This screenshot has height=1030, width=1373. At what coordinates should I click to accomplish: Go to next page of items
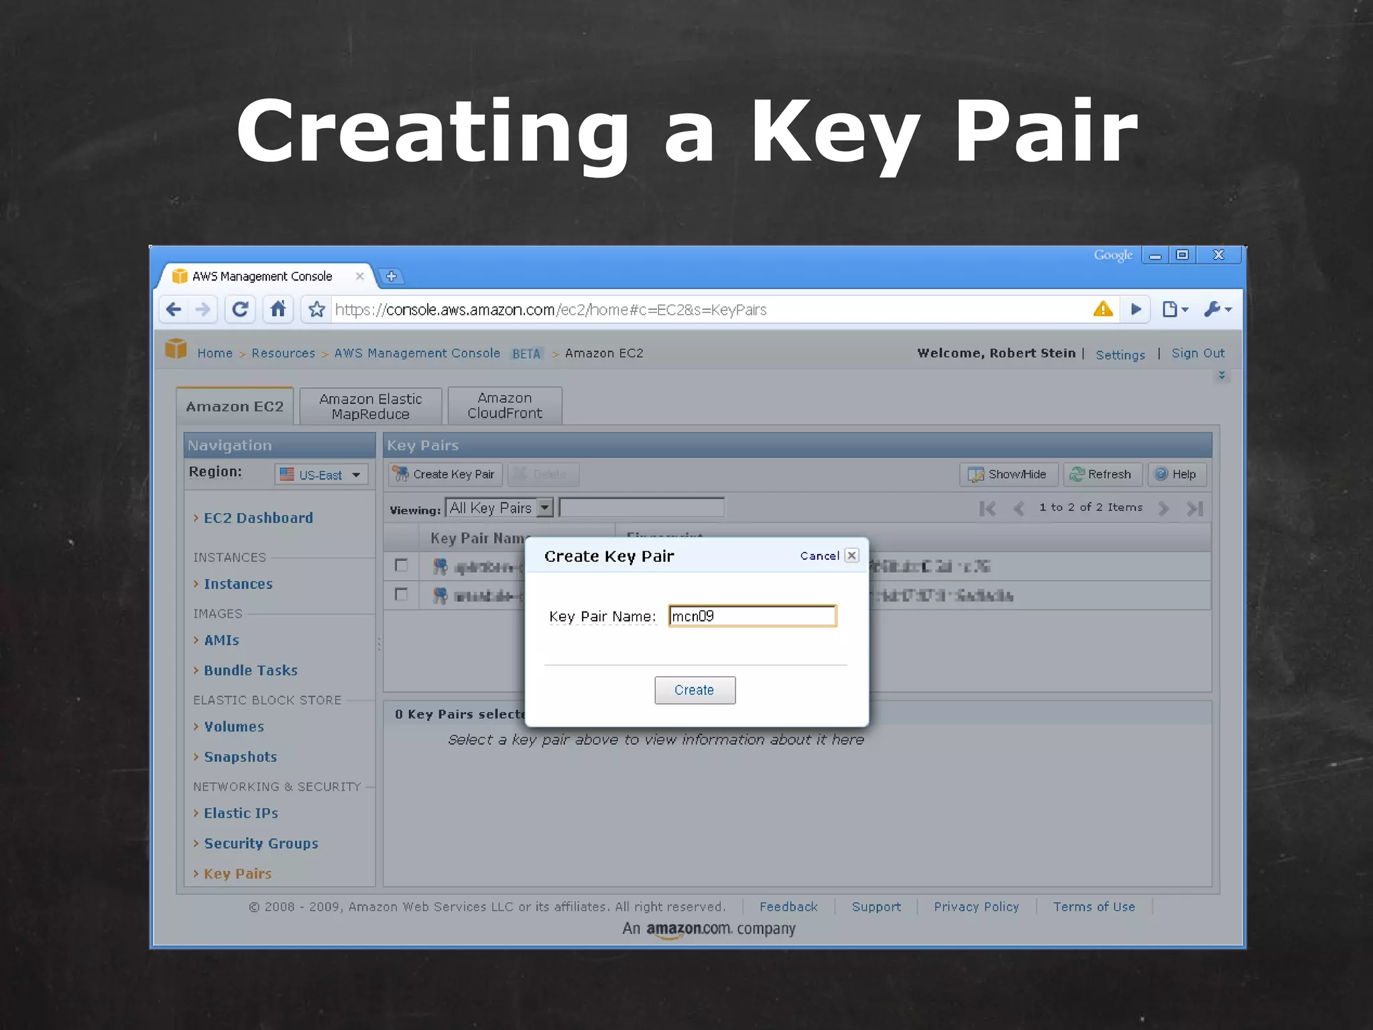(x=1164, y=508)
